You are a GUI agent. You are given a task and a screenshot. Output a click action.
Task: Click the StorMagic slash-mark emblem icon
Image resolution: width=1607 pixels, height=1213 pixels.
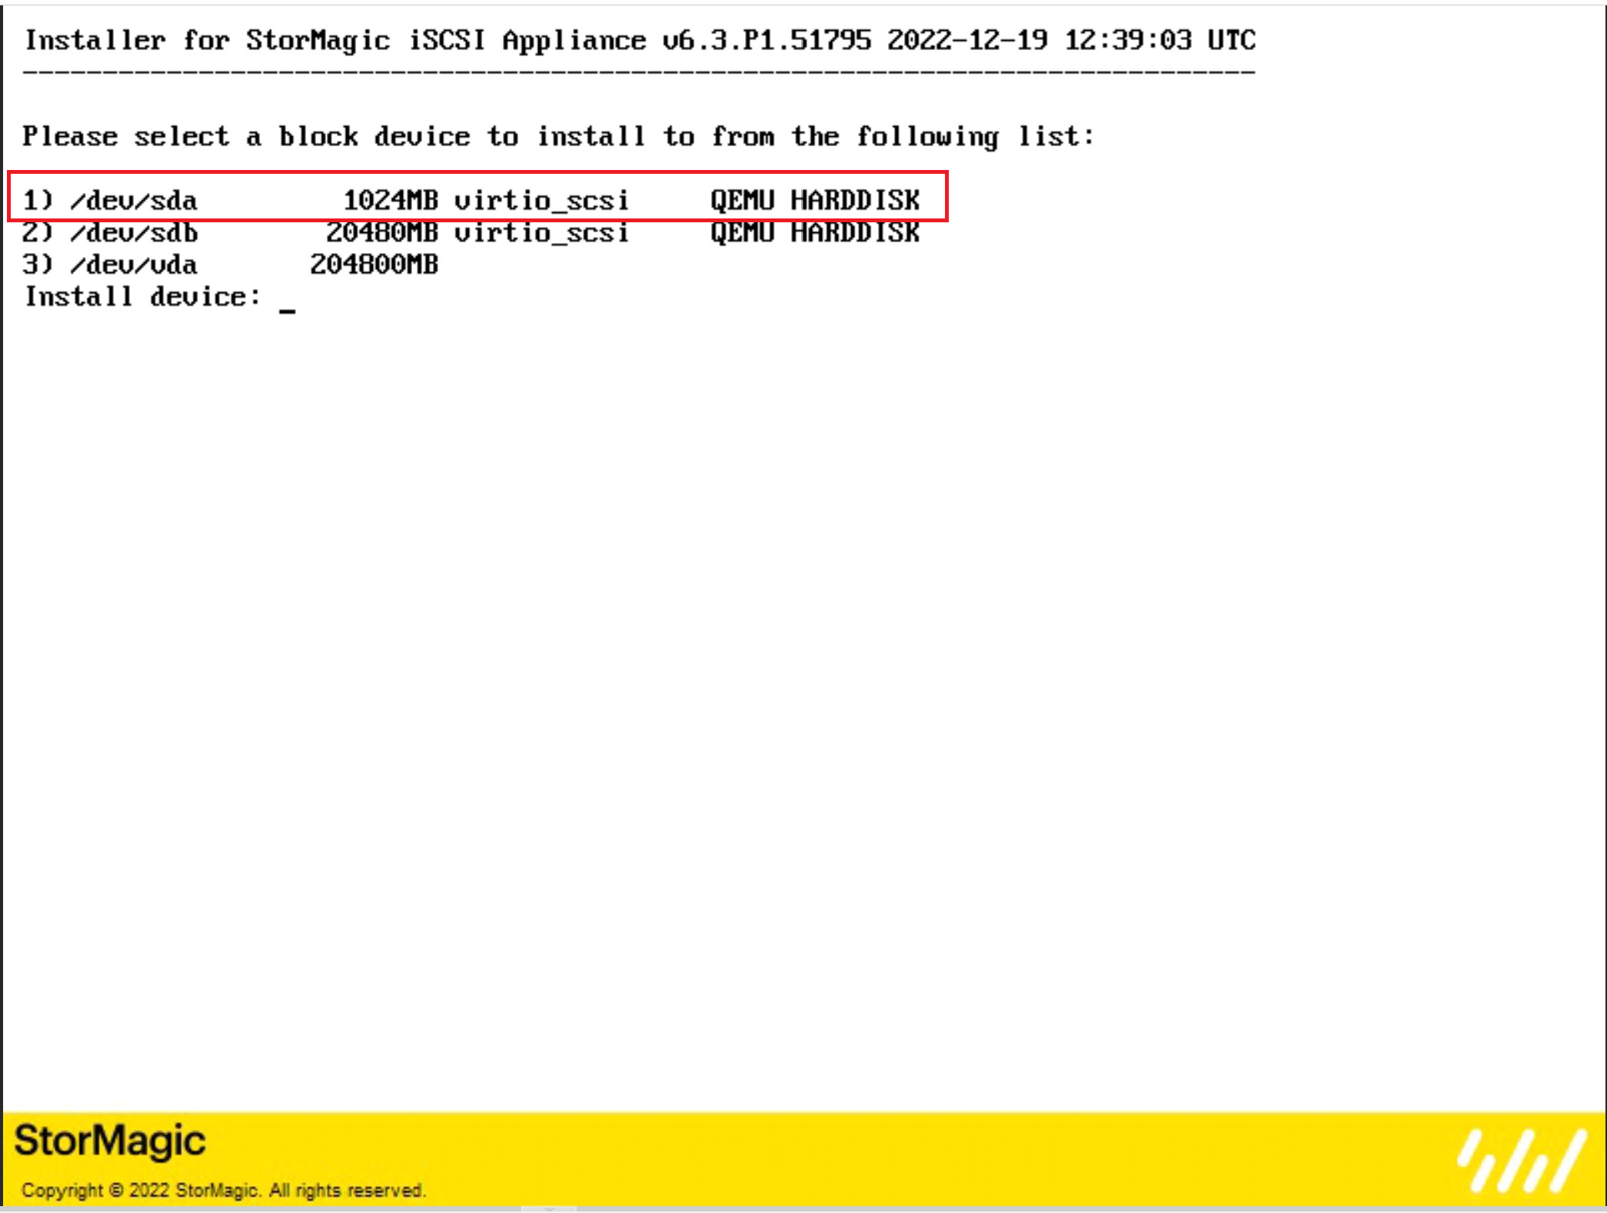1522,1161
